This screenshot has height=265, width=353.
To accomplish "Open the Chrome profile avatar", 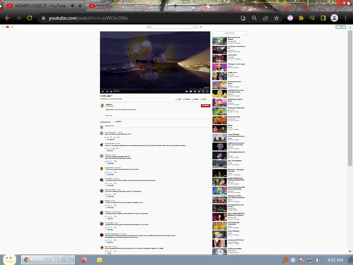I will pyautogui.click(x=334, y=18).
